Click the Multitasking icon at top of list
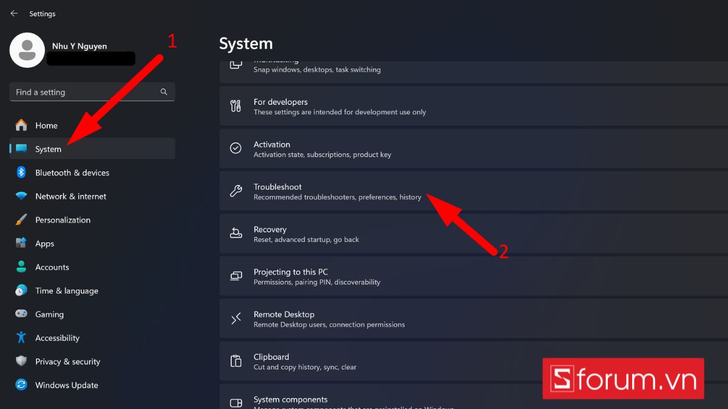Viewport: 728px width, 409px height. tap(236, 64)
